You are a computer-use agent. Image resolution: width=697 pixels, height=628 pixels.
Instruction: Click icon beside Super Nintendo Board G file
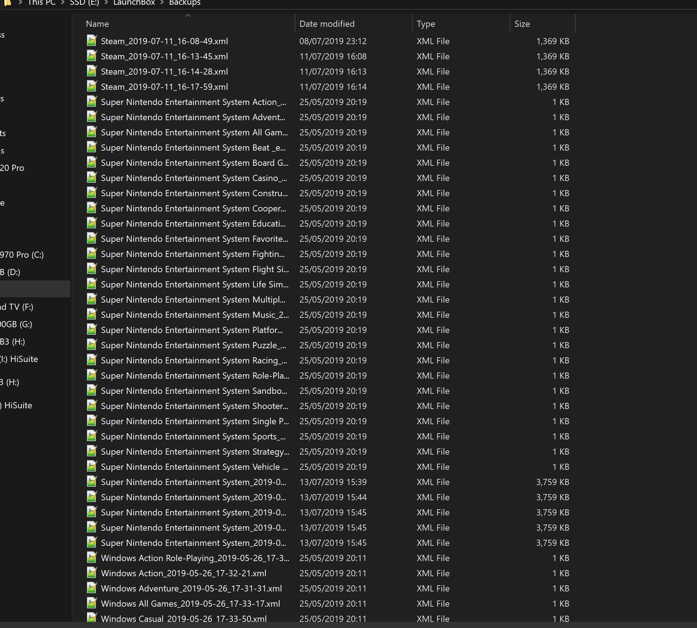tap(92, 162)
